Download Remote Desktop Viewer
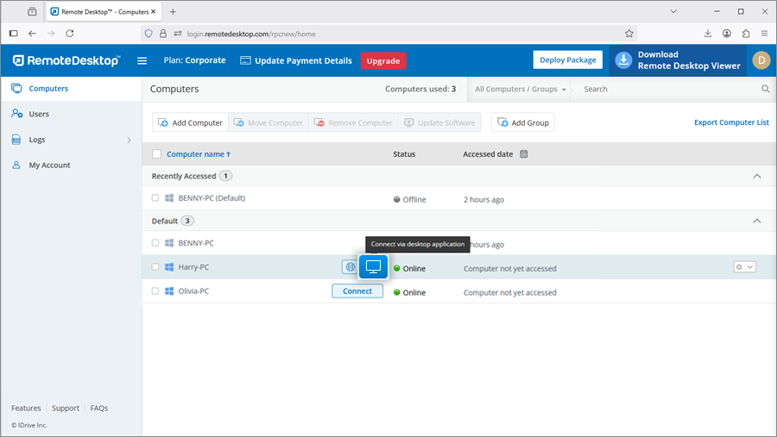The image size is (777, 437). pyautogui.click(x=678, y=60)
